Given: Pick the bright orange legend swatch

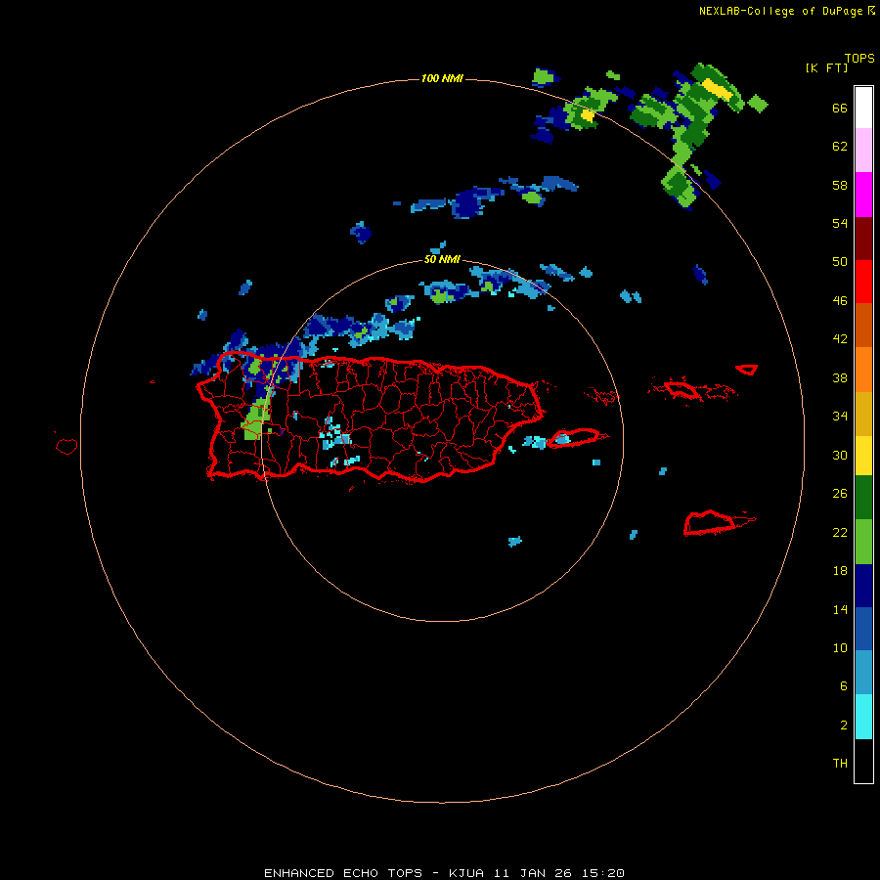Looking at the screenshot, I should 863,370.
